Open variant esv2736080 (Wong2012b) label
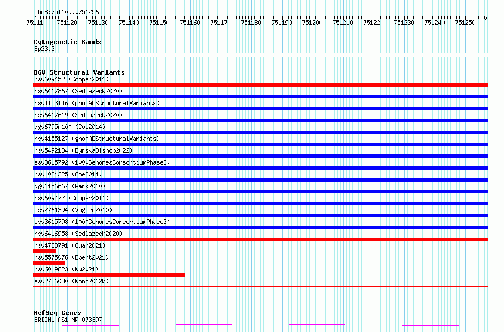The image size is (504, 332). coord(71,281)
